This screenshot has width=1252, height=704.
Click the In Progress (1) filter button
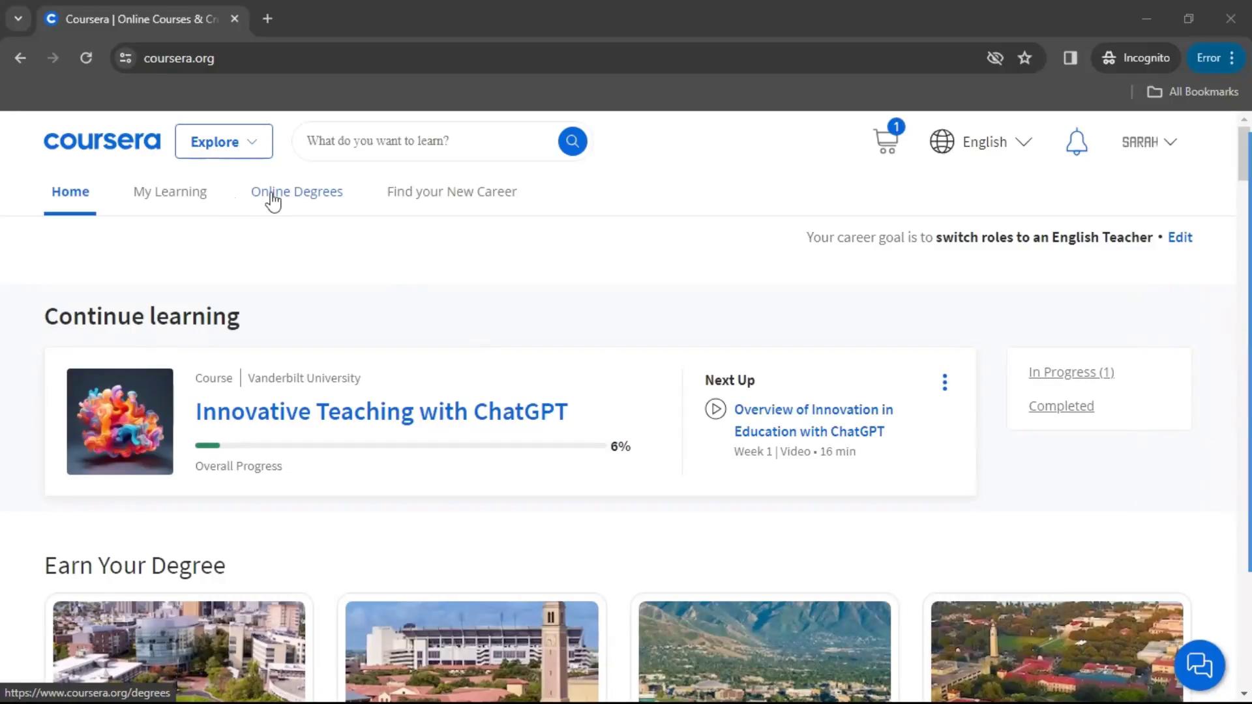1071,372
